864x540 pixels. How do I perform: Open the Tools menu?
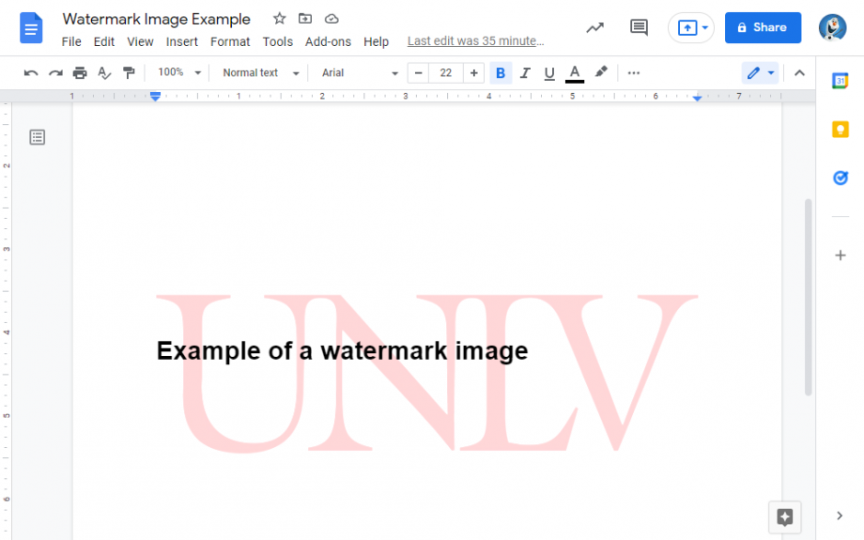(278, 42)
